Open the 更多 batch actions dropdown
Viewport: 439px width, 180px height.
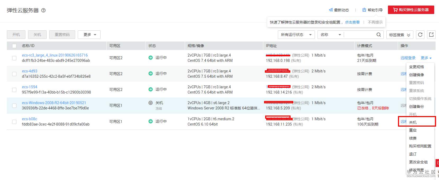pyautogui.click(x=89, y=35)
